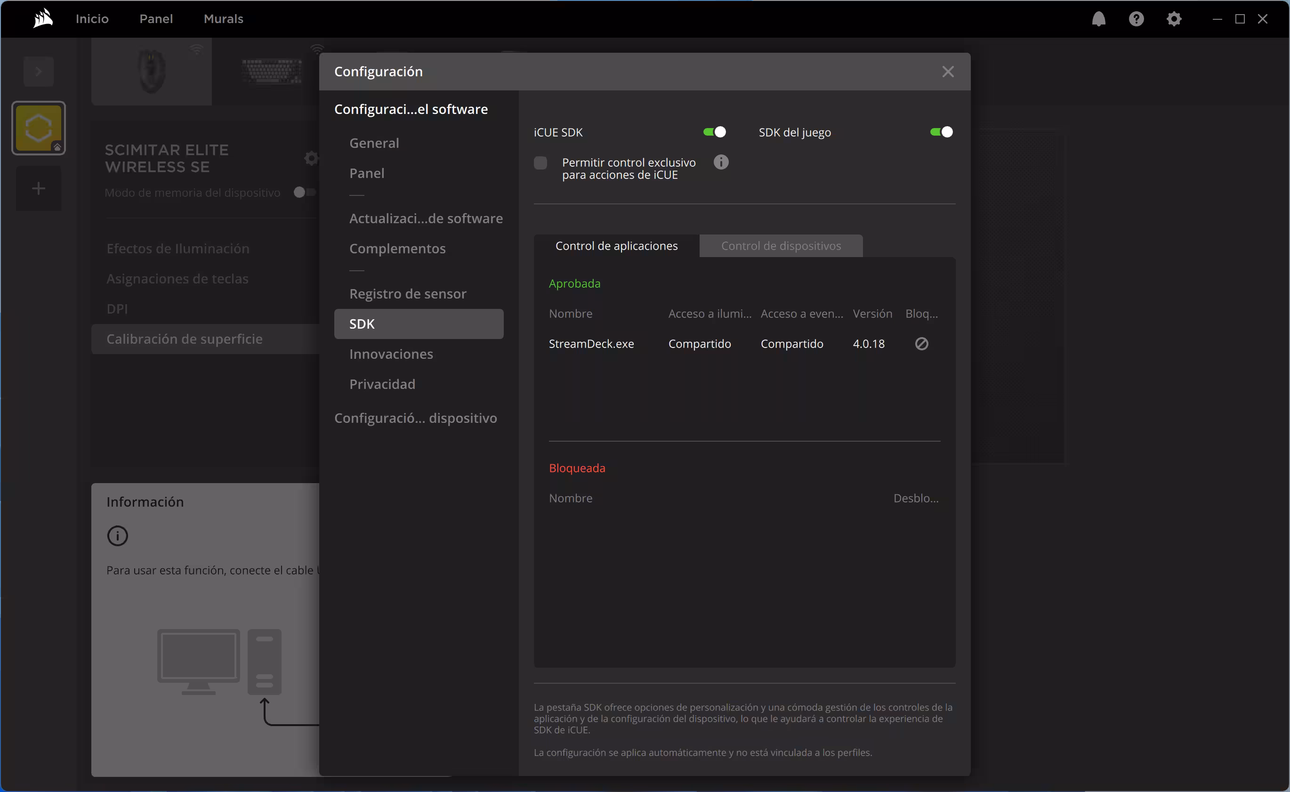
Task: Block StreamDeck.exe with the block icon
Action: click(x=921, y=344)
